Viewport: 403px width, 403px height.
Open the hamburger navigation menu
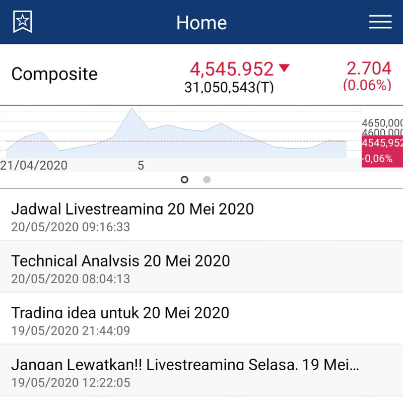[380, 21]
